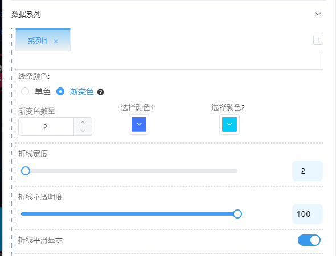This screenshot has width=336, height=256.
Task: Switch to the 系列1 tab
Action: (37, 41)
